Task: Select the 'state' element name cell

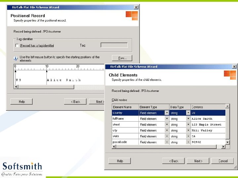Action: tap(125, 136)
